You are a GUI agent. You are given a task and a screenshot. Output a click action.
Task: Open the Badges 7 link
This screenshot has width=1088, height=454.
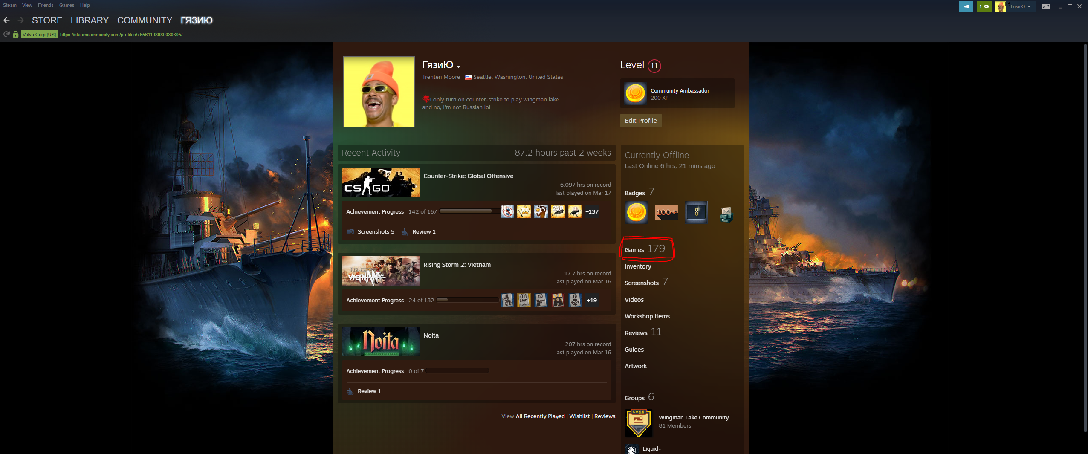pos(639,192)
